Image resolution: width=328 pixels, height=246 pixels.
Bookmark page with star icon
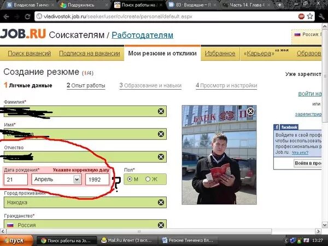[x=310, y=16]
